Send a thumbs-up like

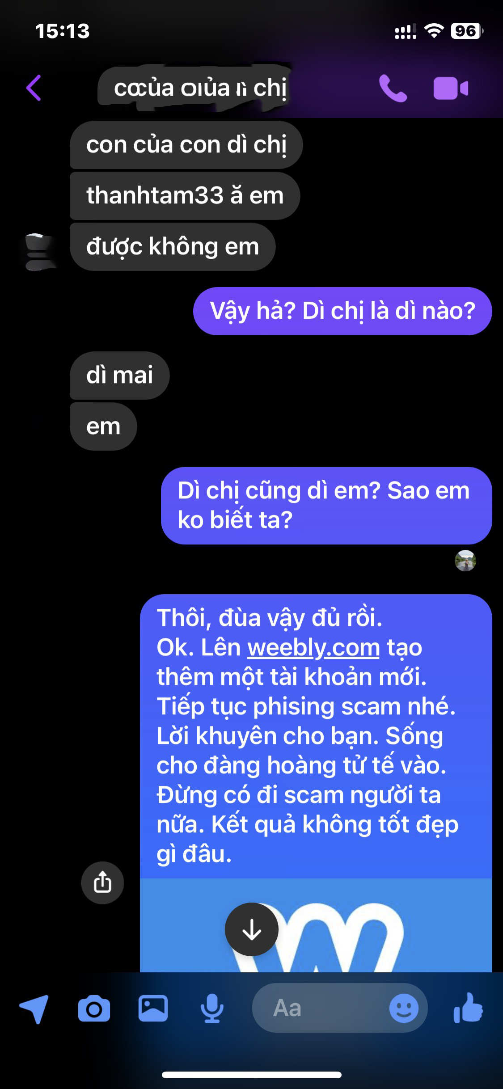468,1008
